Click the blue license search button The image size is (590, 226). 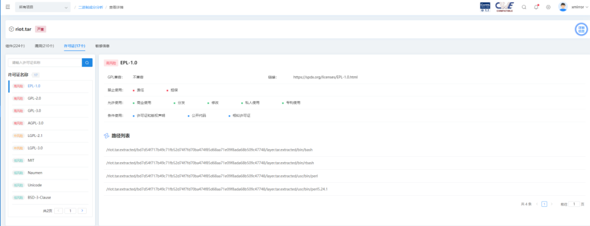(87, 62)
